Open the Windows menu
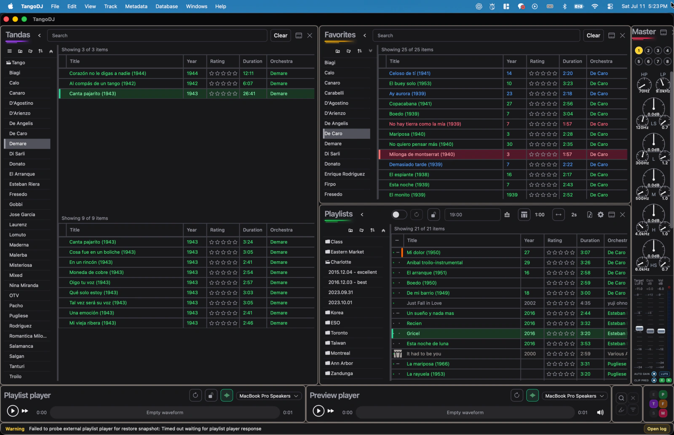Screen dimensions: 674x435 point(196,6)
